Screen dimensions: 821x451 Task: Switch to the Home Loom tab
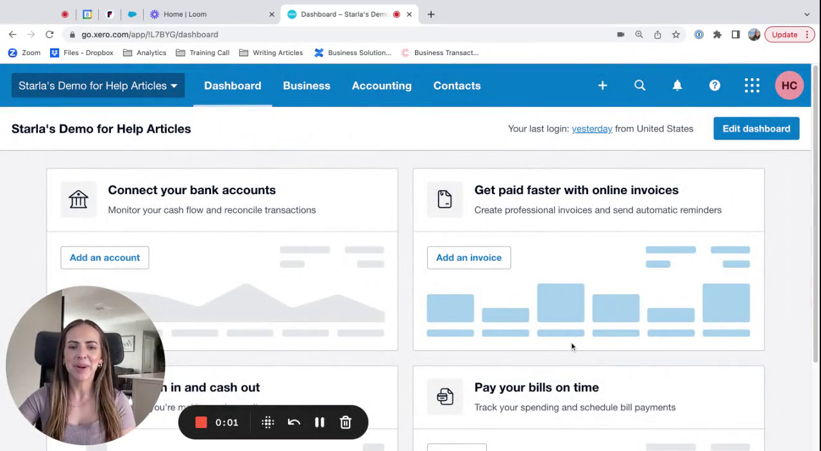186,13
